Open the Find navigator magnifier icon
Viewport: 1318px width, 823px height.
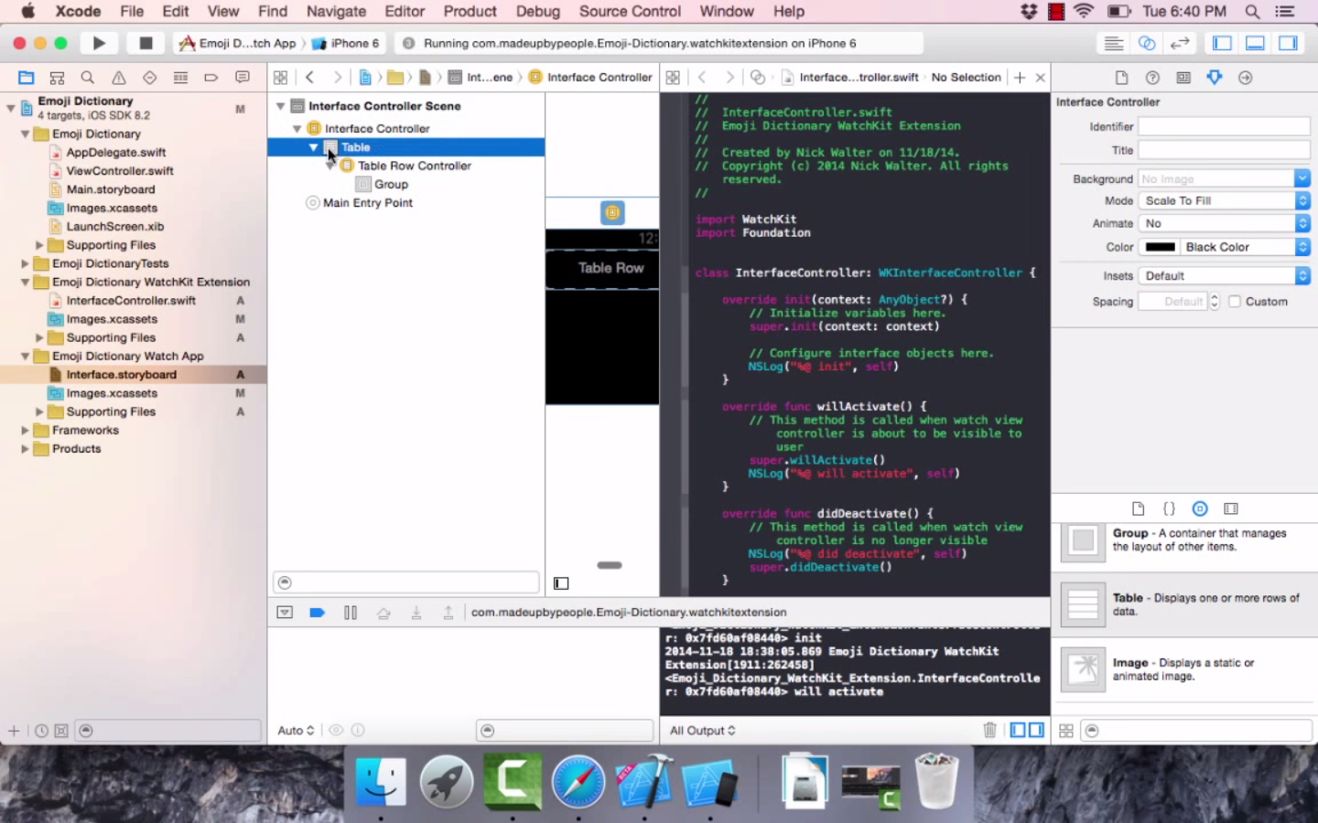(x=88, y=78)
